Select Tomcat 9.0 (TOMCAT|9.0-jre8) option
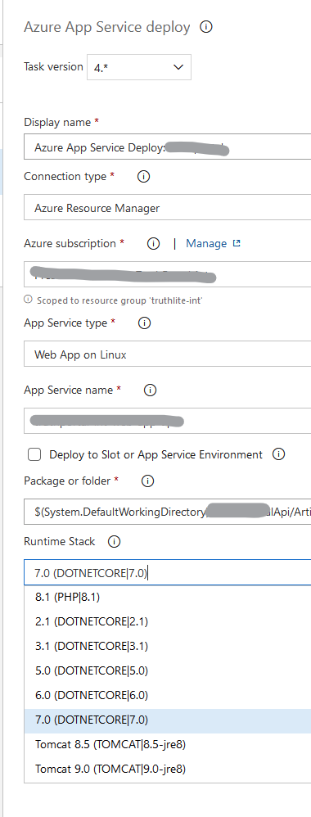Viewport: 311px width, 817px height. (167, 769)
